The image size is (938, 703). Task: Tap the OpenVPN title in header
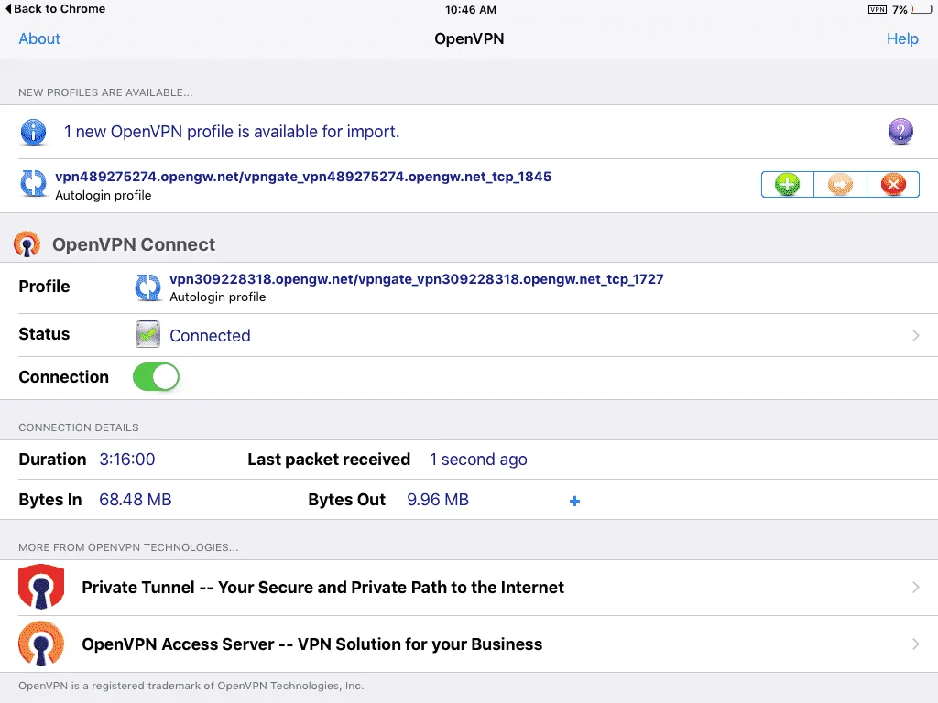click(x=469, y=38)
